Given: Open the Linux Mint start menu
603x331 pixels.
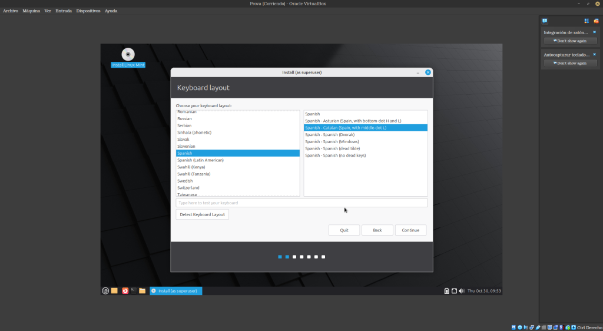Looking at the screenshot, I should (105, 290).
